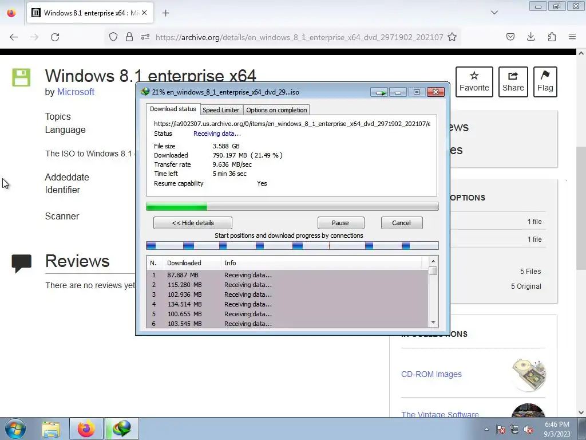Click the Firefox logo at top left
Viewport: 586px width, 440px height.
click(x=11, y=13)
